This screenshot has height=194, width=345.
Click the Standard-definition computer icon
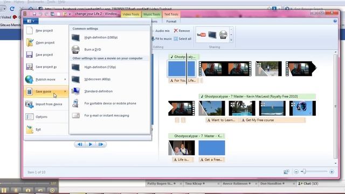pos(75,91)
